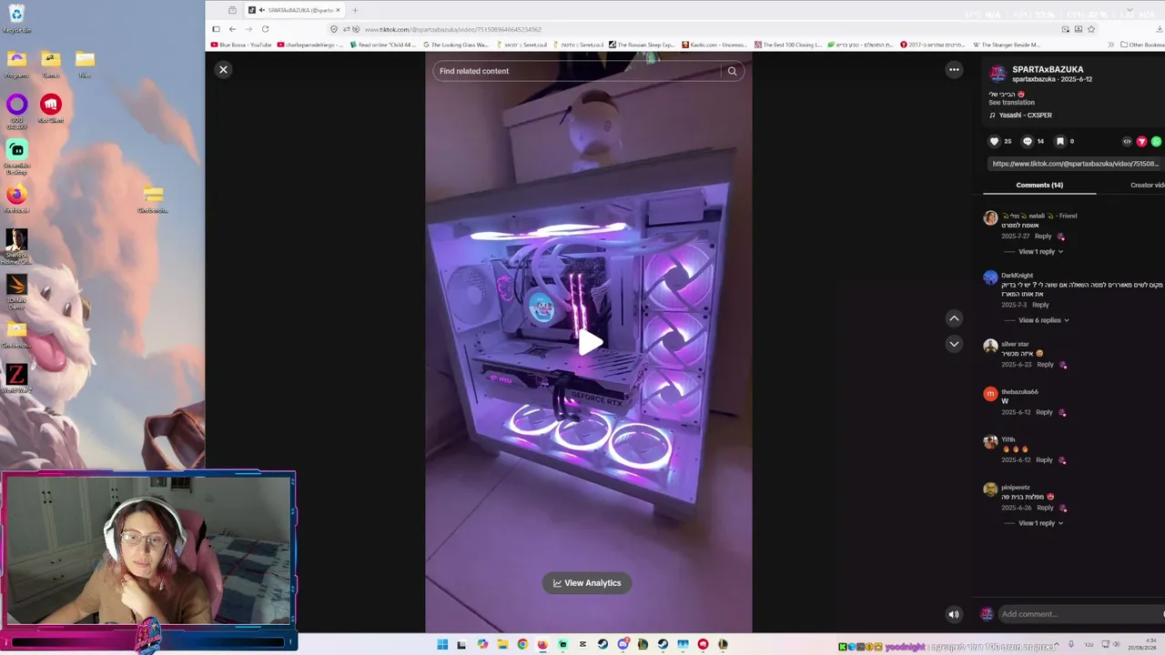Select the Firefox desktop shortcut
Viewport: 1165px width, 655px height.
16,199
